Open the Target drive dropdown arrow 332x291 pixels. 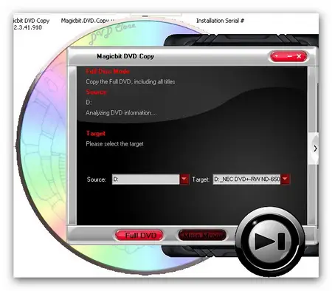[x=285, y=179]
